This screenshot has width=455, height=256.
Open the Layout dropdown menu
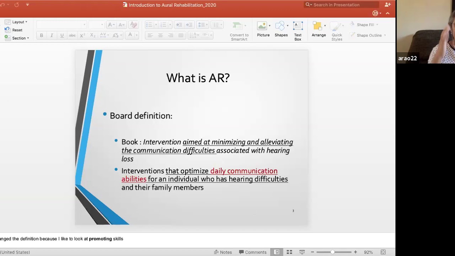(16, 22)
